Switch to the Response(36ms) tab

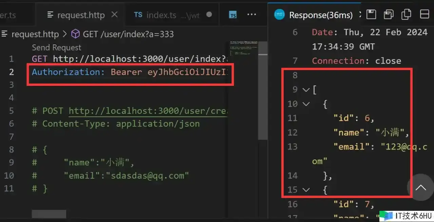(x=320, y=15)
